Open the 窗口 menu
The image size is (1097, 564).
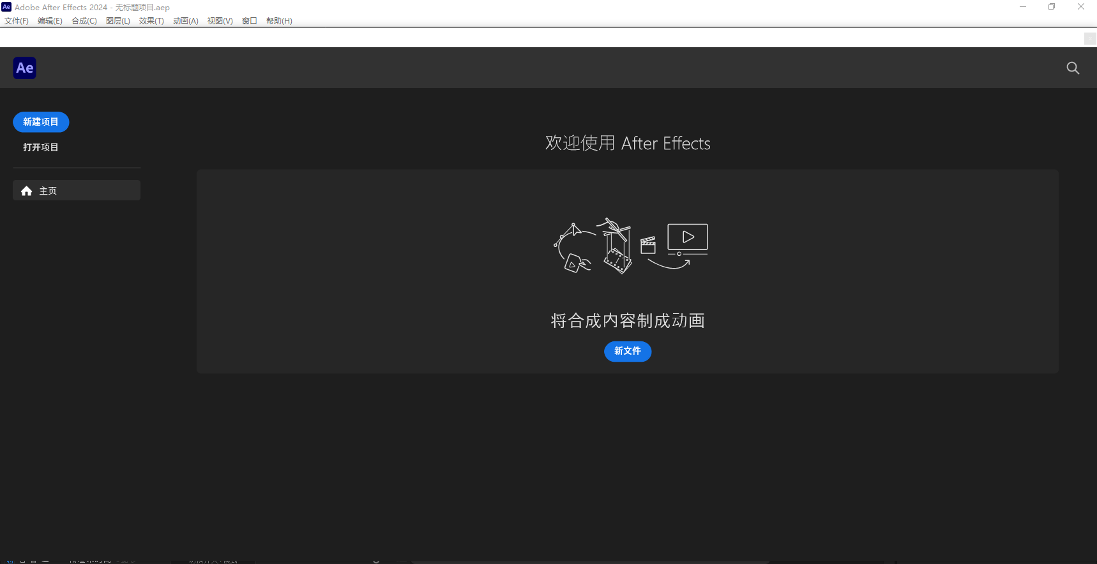pyautogui.click(x=249, y=21)
